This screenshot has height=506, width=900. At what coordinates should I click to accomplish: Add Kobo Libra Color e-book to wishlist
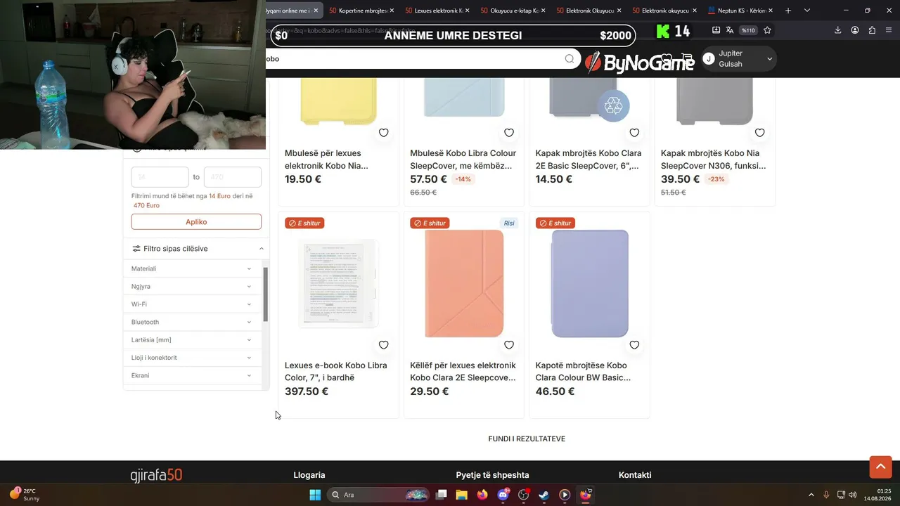coord(383,345)
